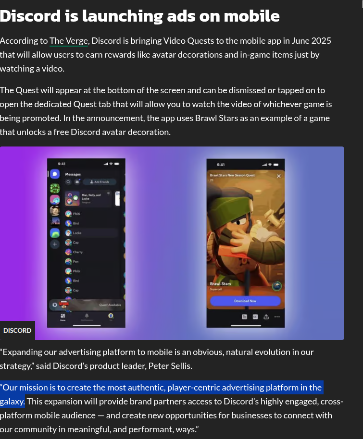Screen dimensions: 363x439
Task: Click the Download Now button in mockup
Action: pyautogui.click(x=245, y=301)
